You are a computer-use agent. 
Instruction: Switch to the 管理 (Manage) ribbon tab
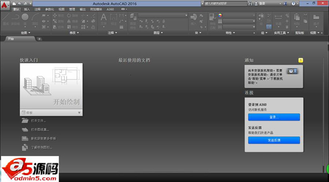coord(72,9)
